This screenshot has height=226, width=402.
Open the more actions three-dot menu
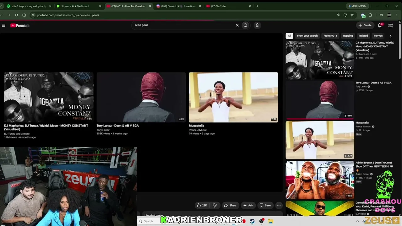pos(279,206)
